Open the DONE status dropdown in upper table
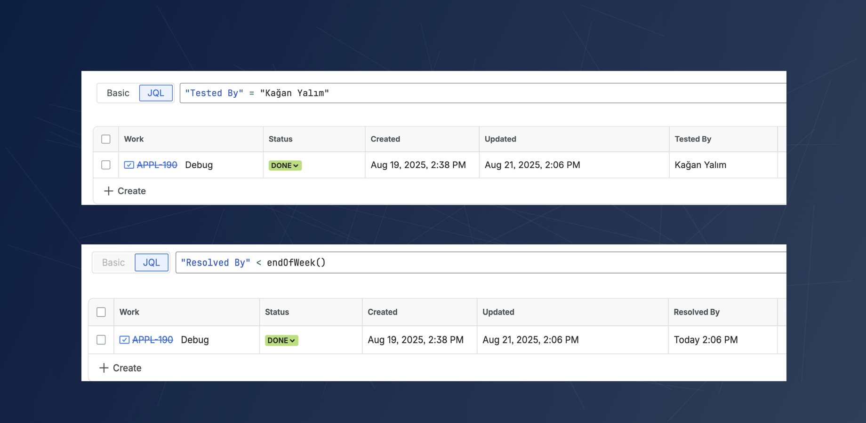 pyautogui.click(x=285, y=165)
